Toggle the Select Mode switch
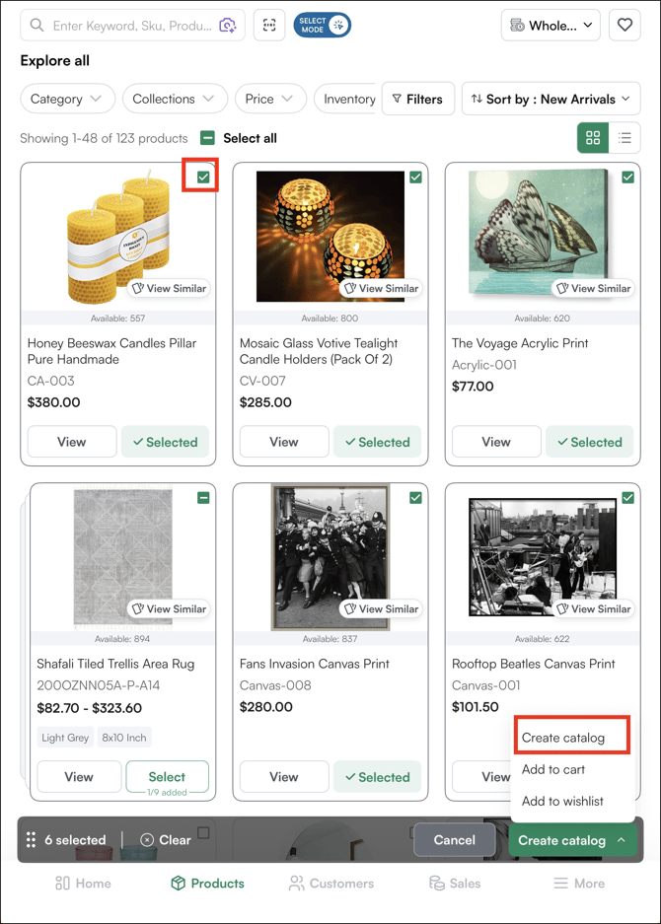The width and height of the screenshot is (661, 924). (x=323, y=26)
